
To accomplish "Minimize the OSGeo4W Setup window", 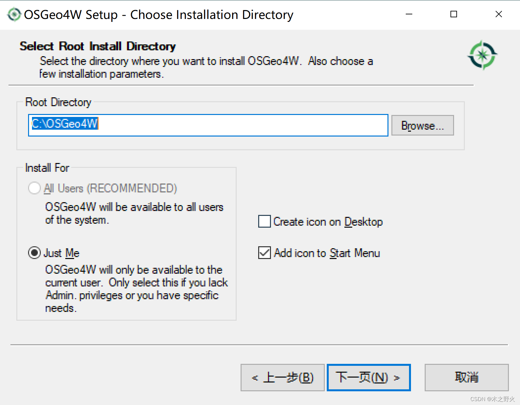I will coord(409,14).
